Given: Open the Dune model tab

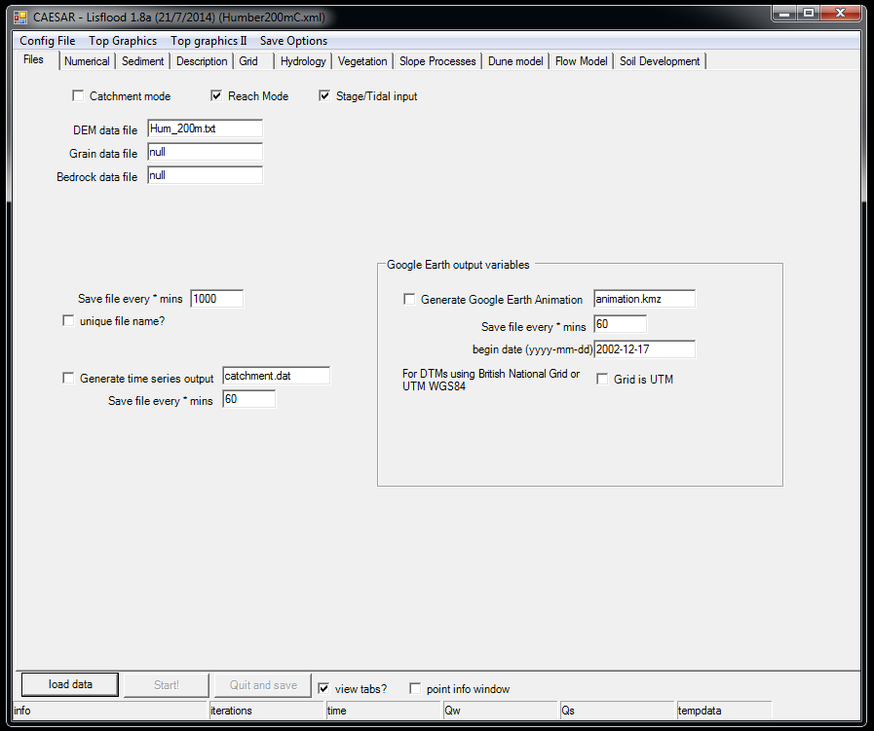Looking at the screenshot, I should click(514, 60).
